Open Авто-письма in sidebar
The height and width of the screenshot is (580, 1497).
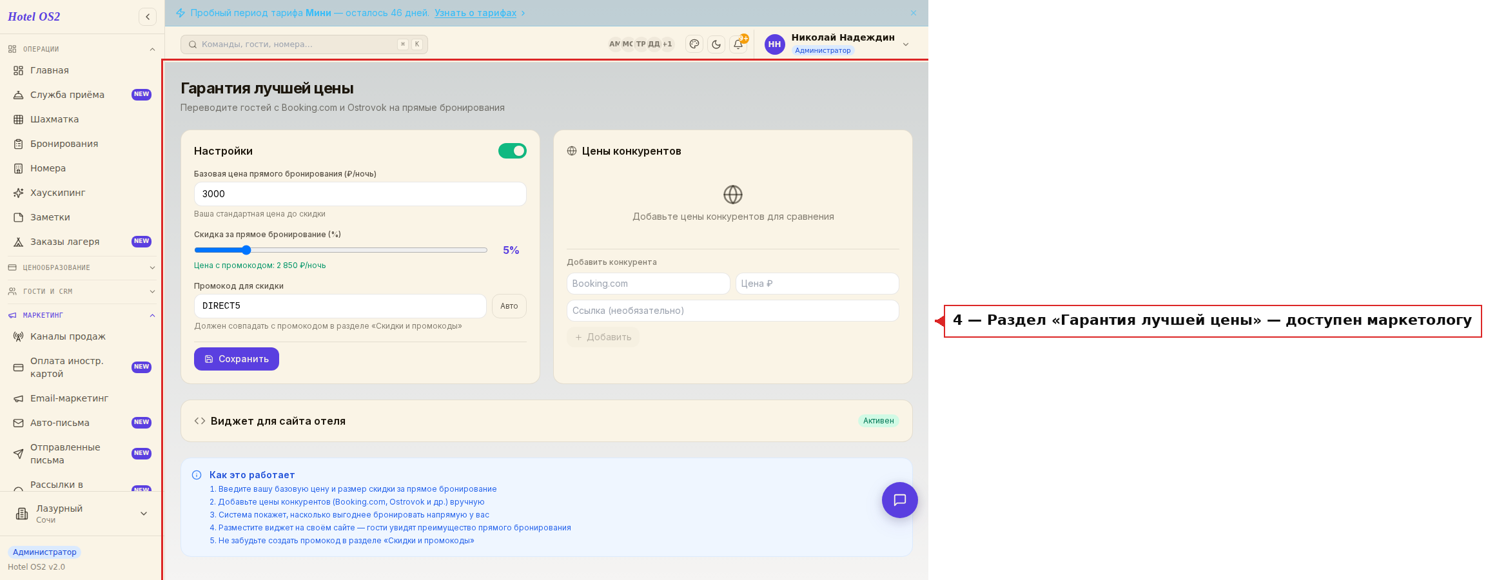click(82, 423)
